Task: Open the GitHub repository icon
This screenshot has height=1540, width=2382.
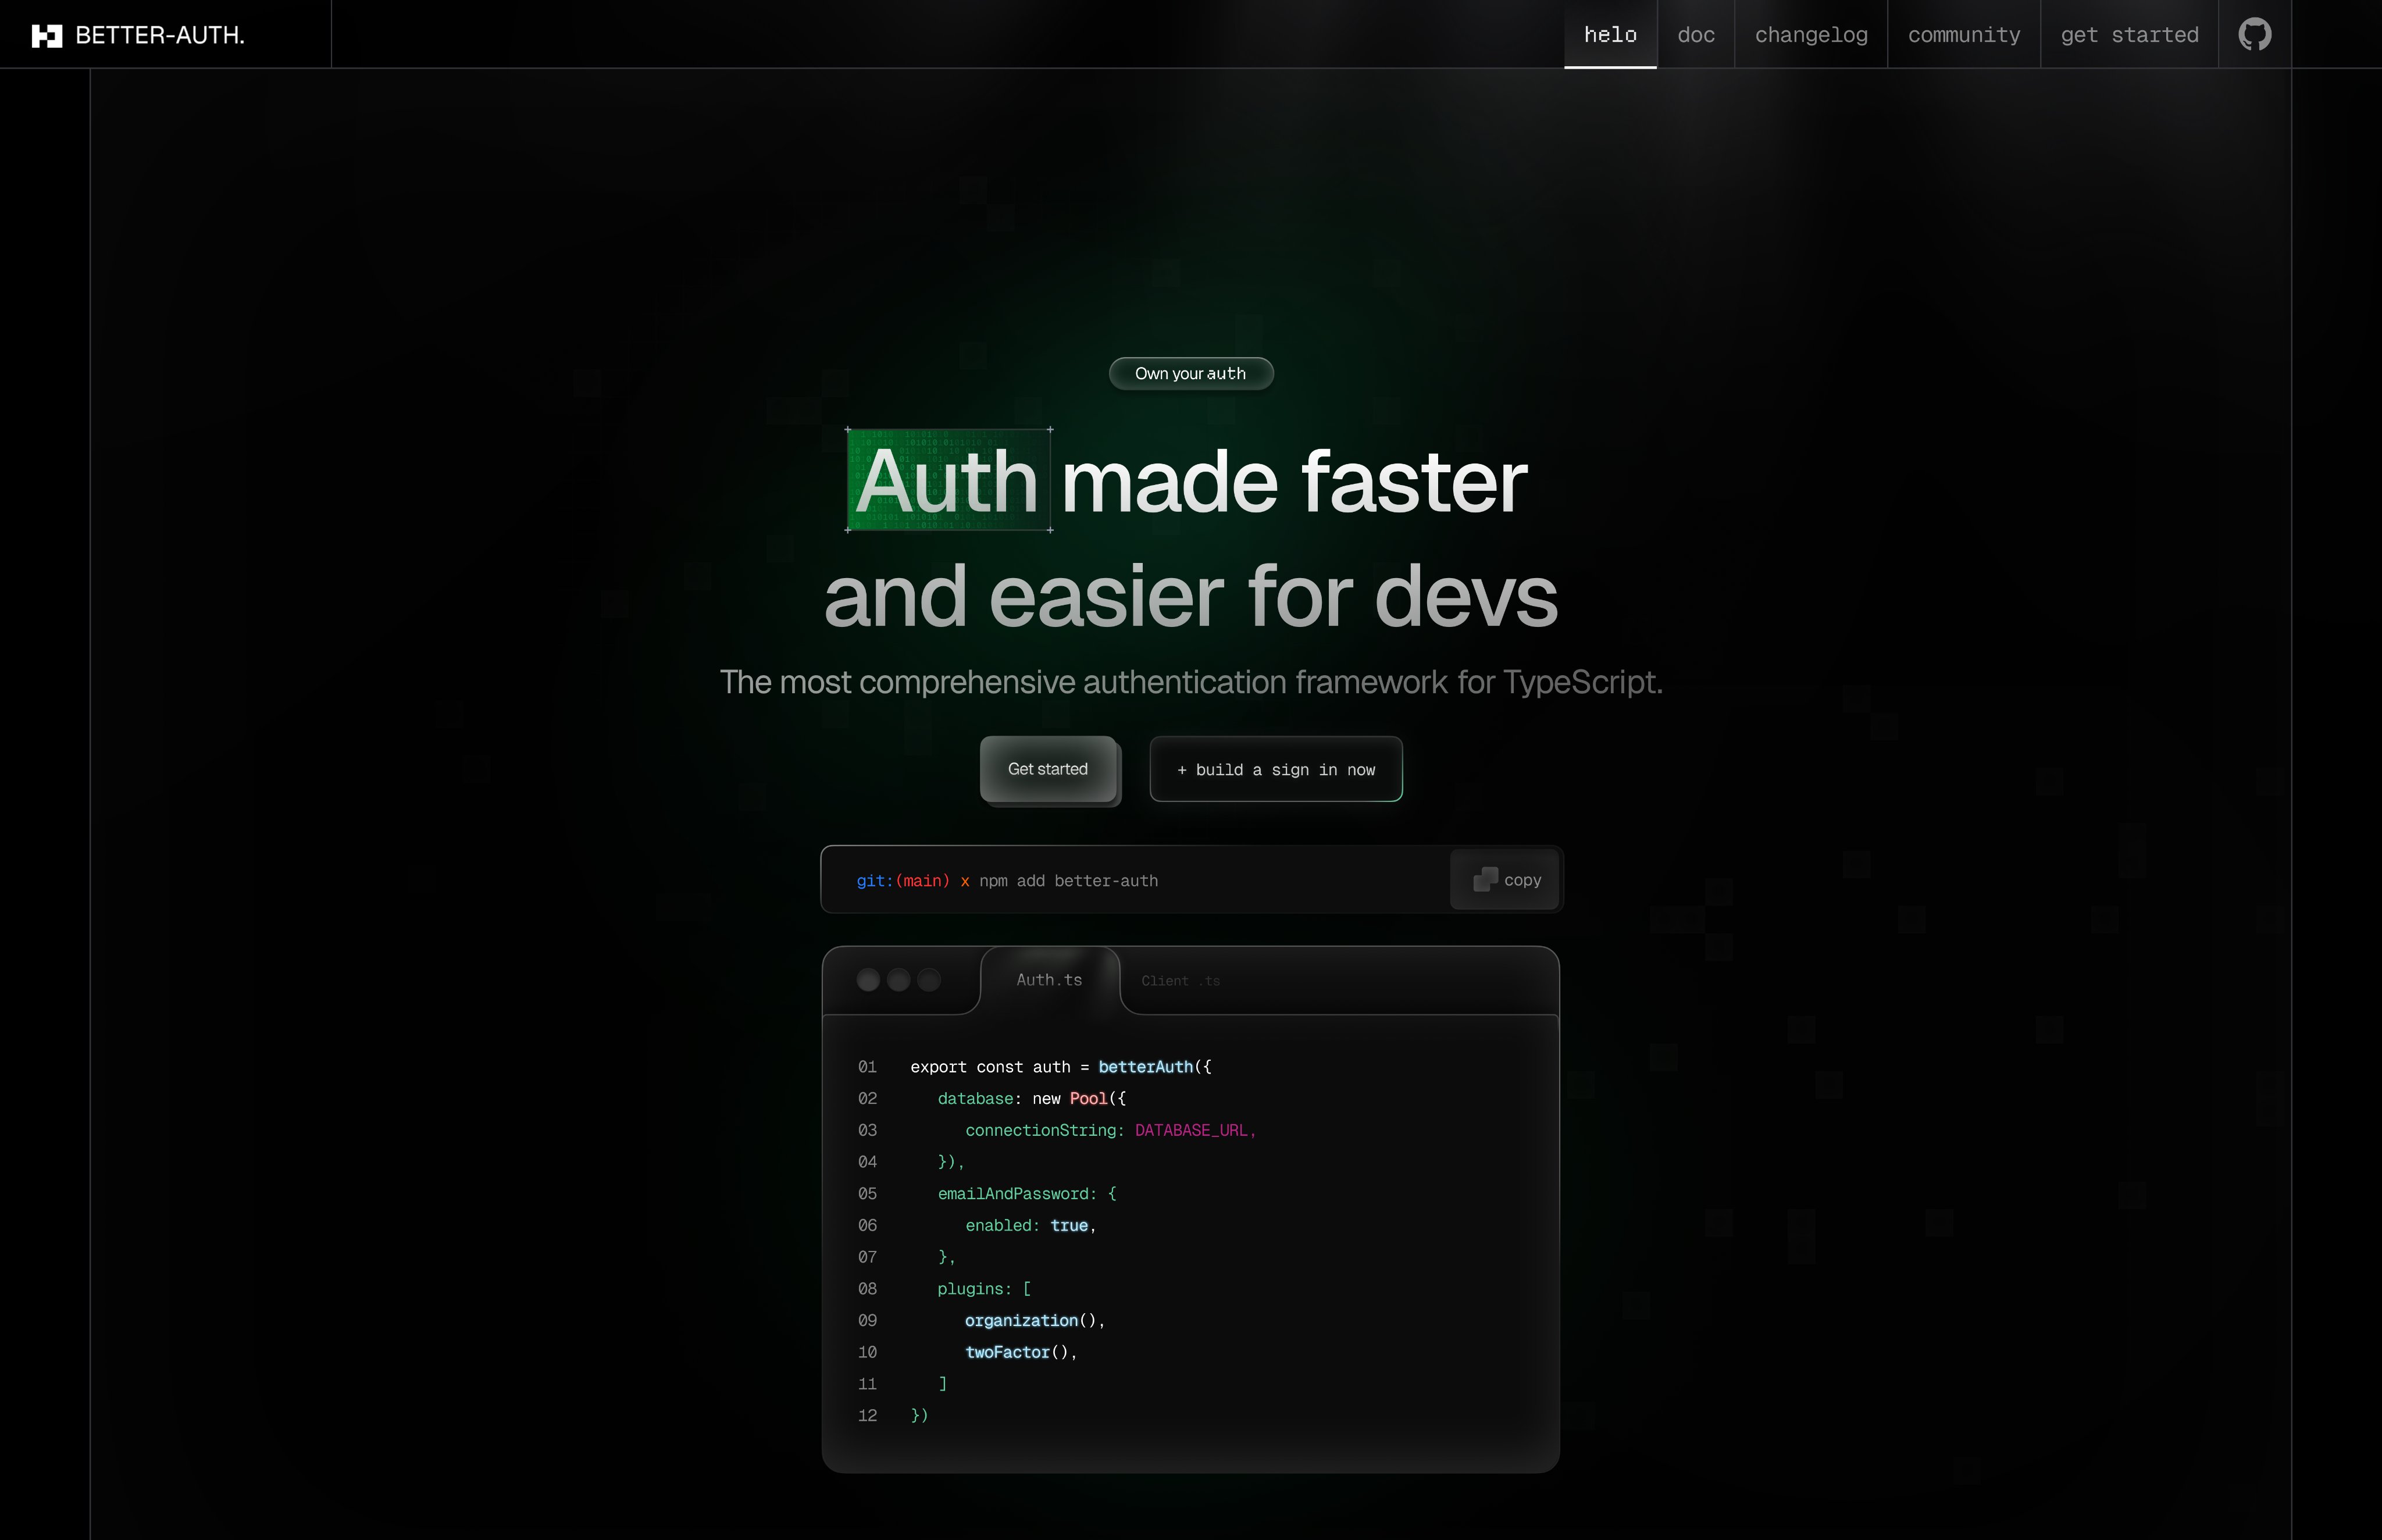Action: point(2254,35)
